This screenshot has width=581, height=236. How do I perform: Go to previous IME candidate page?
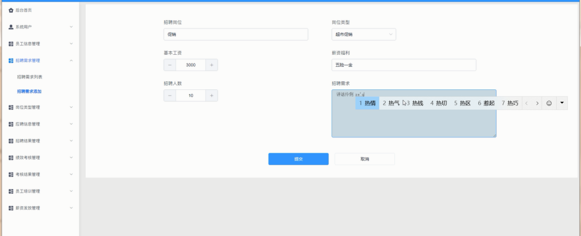[527, 103]
